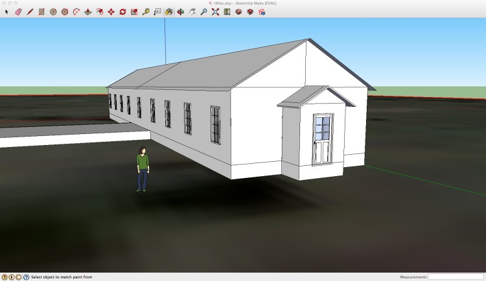Activate the Push/Pull tool
This screenshot has width=486, height=281.
point(88,12)
